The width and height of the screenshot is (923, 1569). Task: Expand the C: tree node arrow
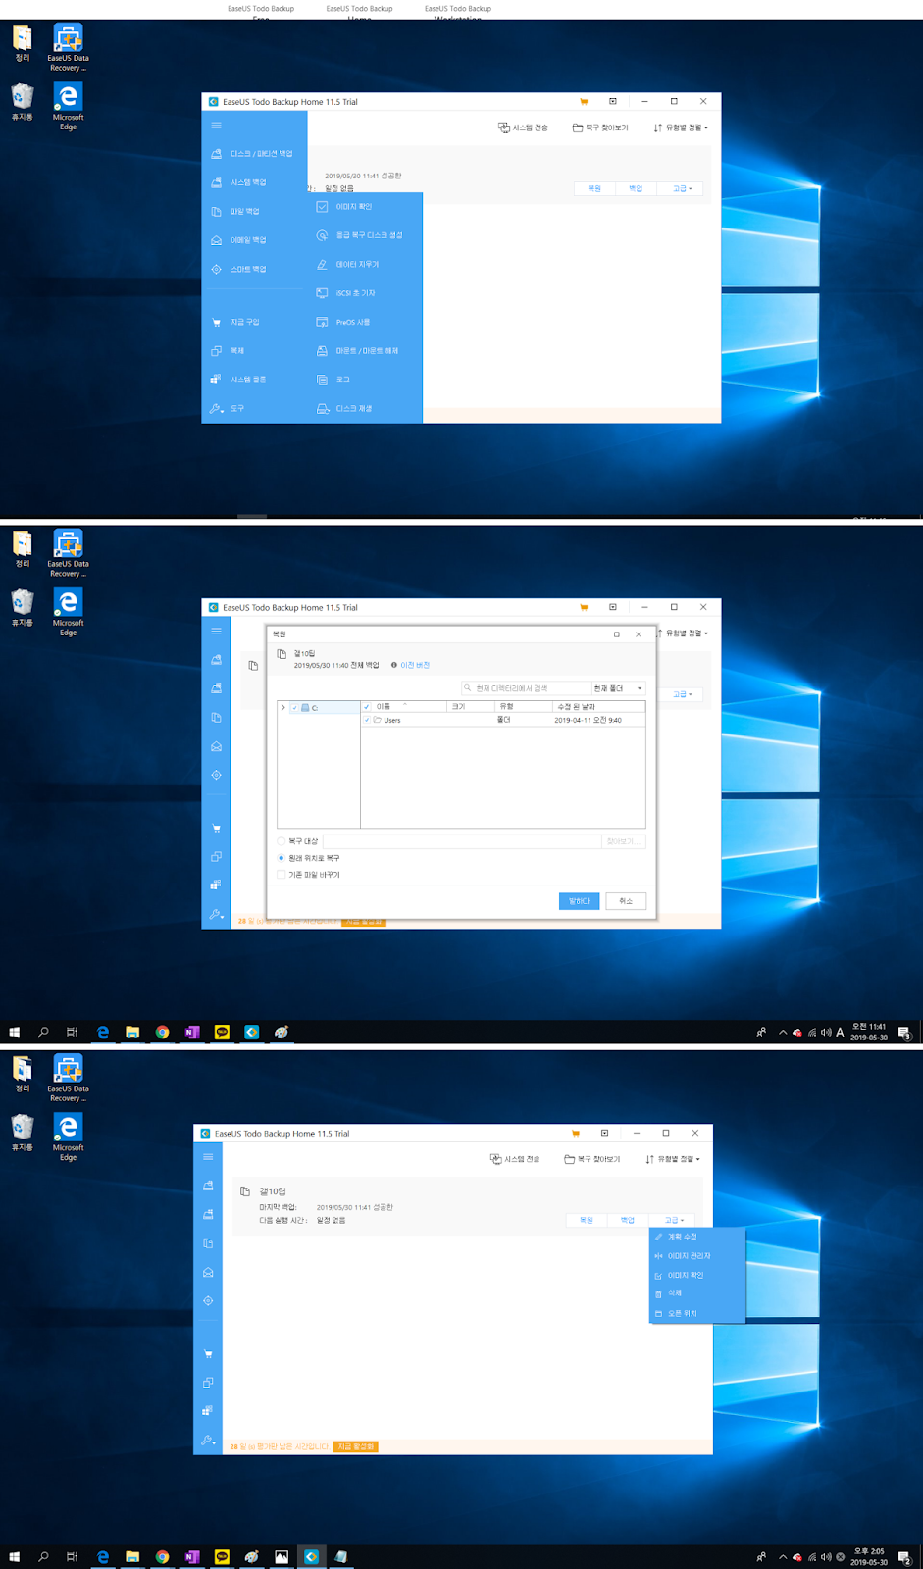tap(283, 707)
